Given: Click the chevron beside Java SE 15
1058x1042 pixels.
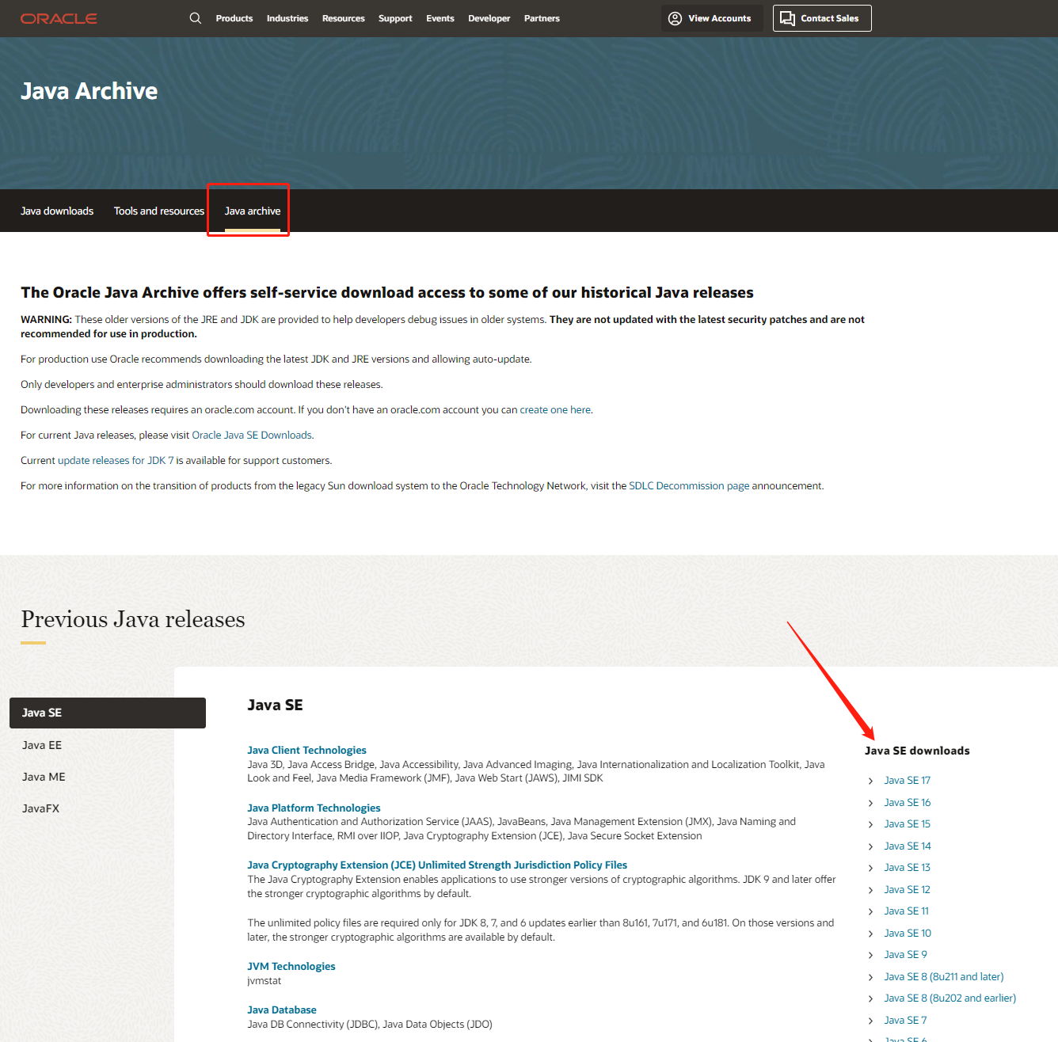Looking at the screenshot, I should click(x=870, y=824).
